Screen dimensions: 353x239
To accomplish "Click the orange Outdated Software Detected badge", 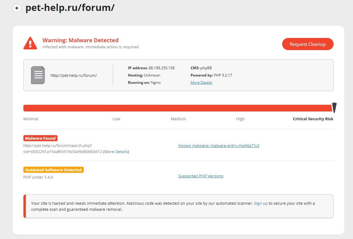I will (54, 170).
